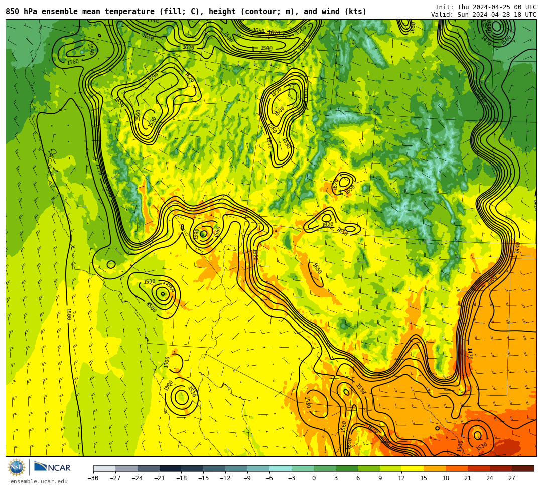Click the colorbar label -15
This screenshot has width=542, height=488.
[x=203, y=478]
